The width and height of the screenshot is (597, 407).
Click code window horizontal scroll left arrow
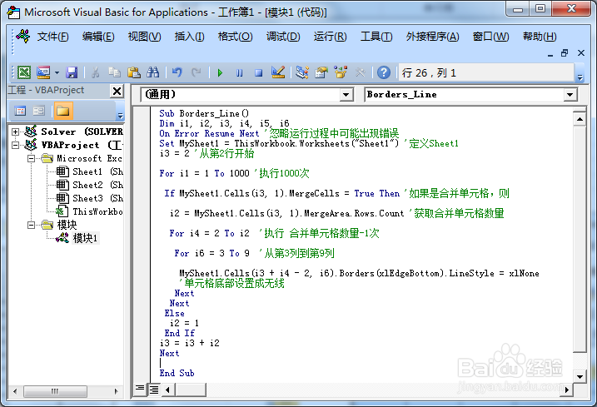coord(168,390)
